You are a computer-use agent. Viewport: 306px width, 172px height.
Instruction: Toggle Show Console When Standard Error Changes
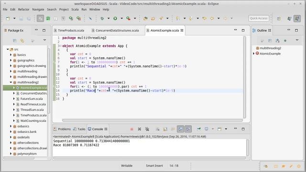[x=188, y=129]
